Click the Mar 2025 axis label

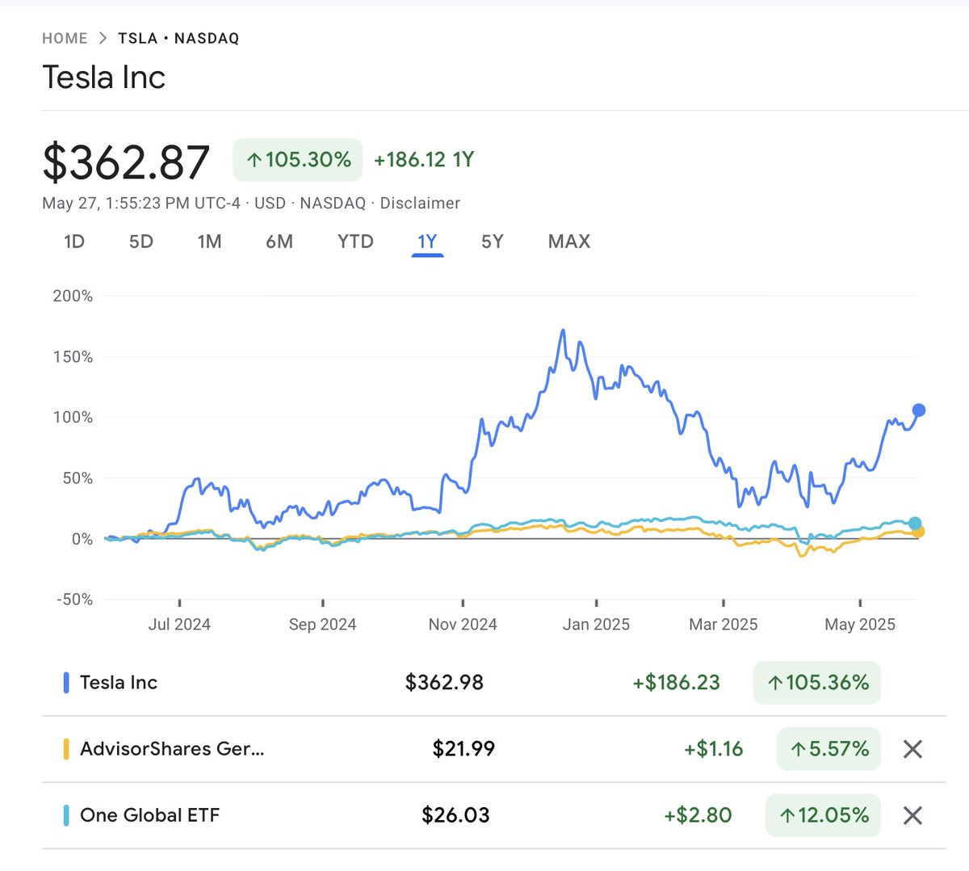[724, 625]
